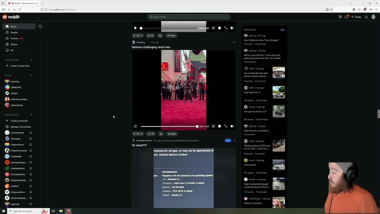The width and height of the screenshot is (380, 214).
Task: Favorite r/AskReddit using the star
Action: pos(31,156)
